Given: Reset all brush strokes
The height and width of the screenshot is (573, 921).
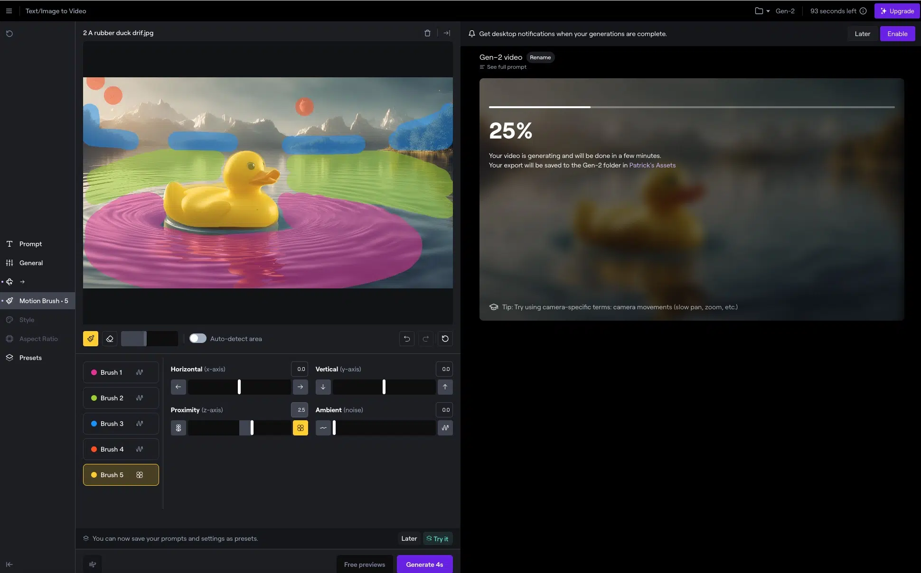Looking at the screenshot, I should click(445, 339).
